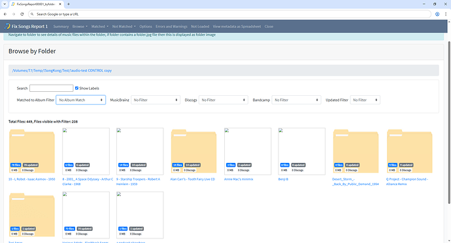The width and height of the screenshot is (451, 243).
Task: Open the tab search chevron icon
Action: coord(5,4)
